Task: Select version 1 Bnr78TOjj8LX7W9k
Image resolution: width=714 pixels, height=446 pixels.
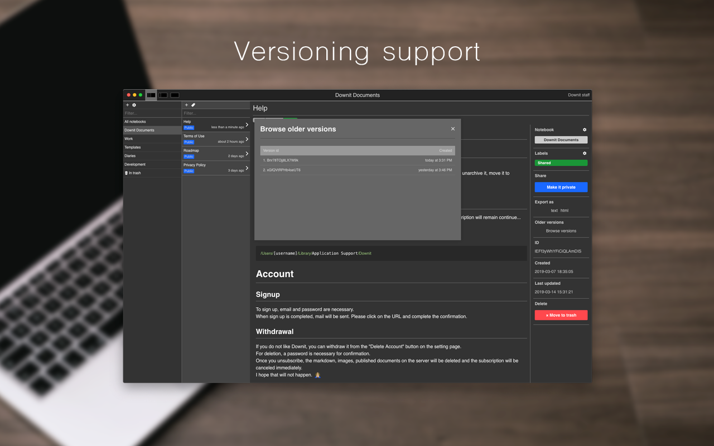Action: (x=358, y=160)
